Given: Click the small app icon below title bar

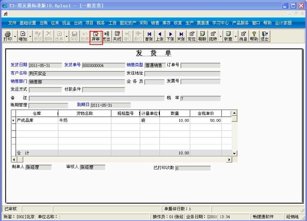Looking at the screenshot, I should 6,14.
